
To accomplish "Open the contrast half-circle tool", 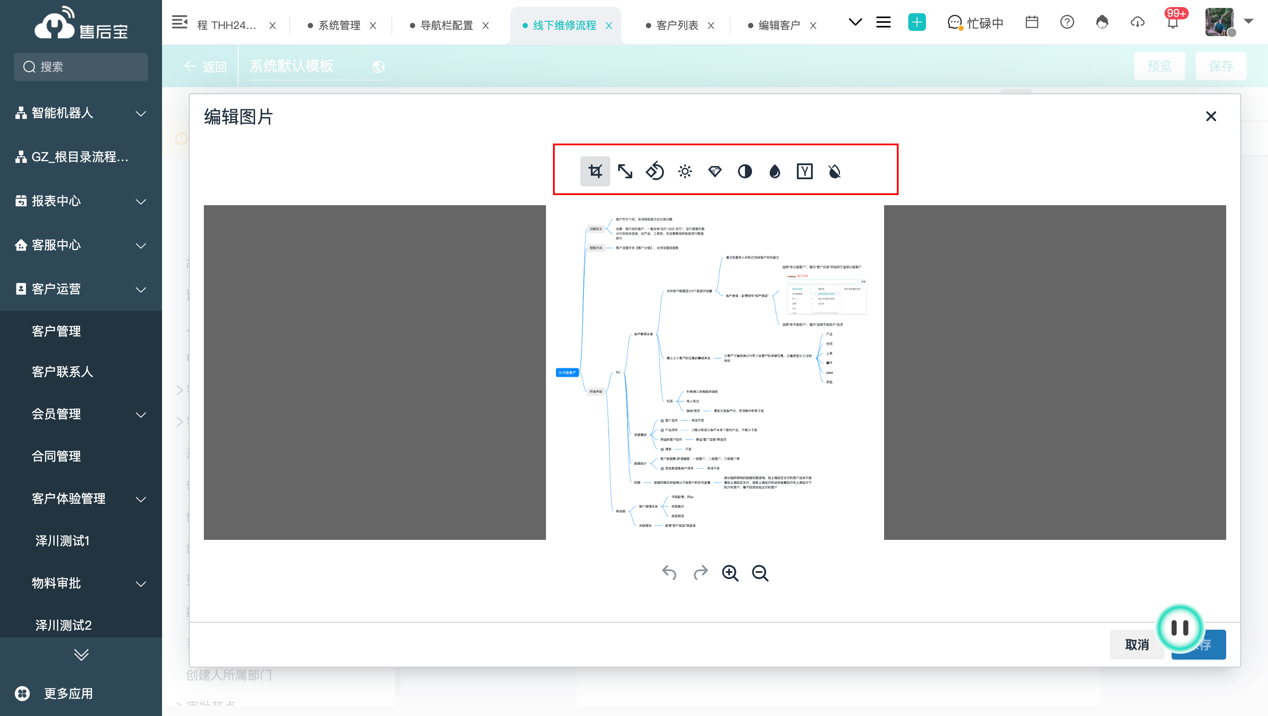I will click(745, 171).
